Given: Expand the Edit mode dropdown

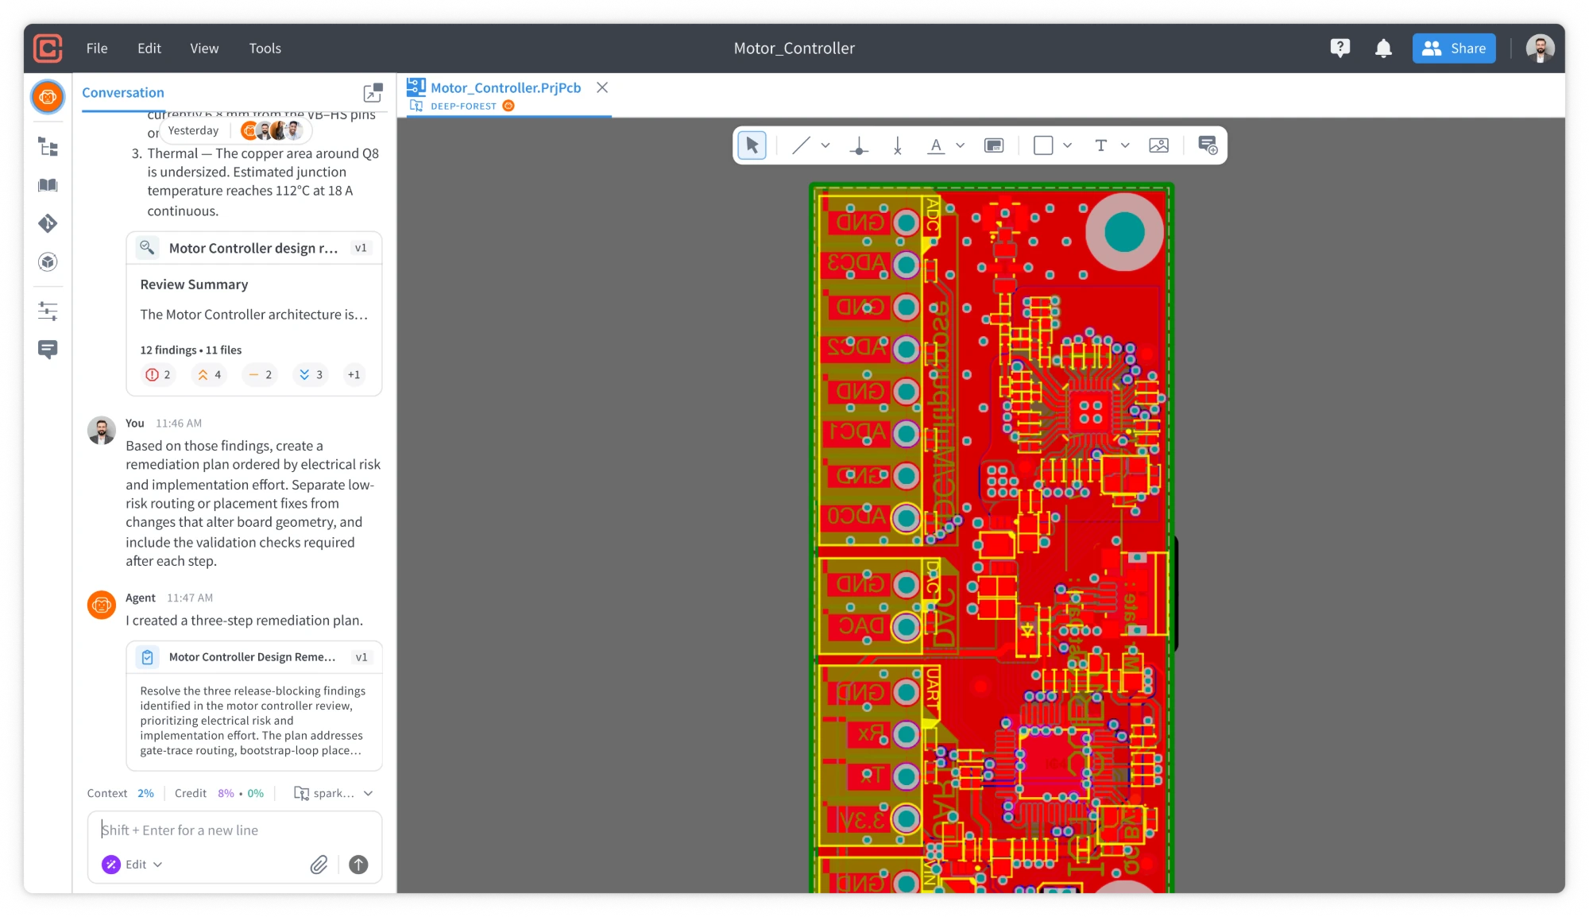Looking at the screenshot, I should pos(133,865).
